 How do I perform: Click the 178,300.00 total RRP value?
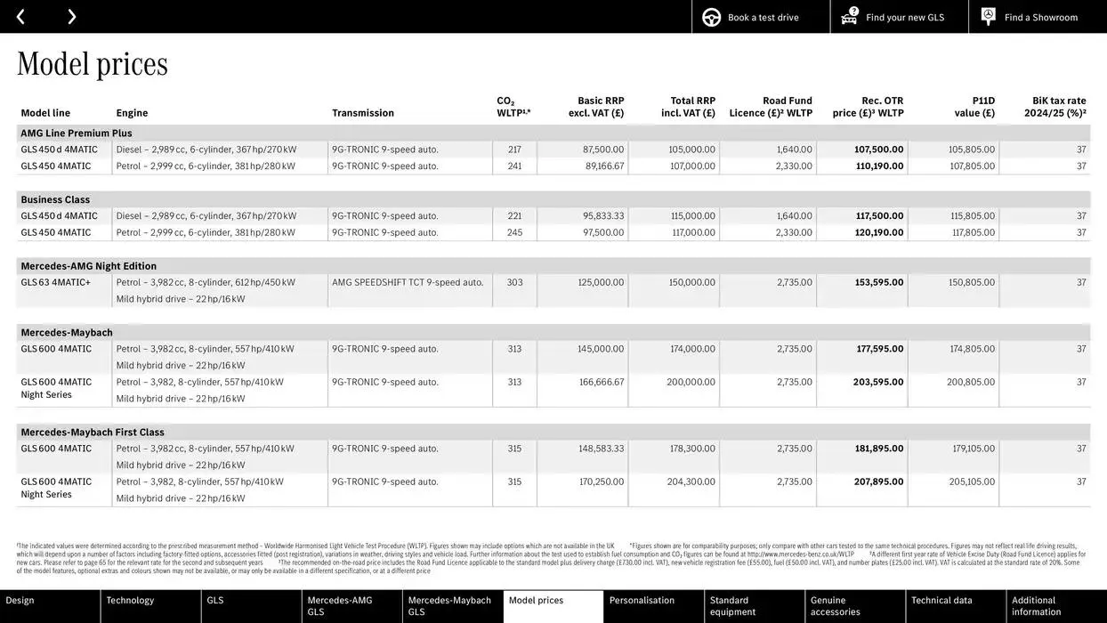pyautogui.click(x=692, y=449)
